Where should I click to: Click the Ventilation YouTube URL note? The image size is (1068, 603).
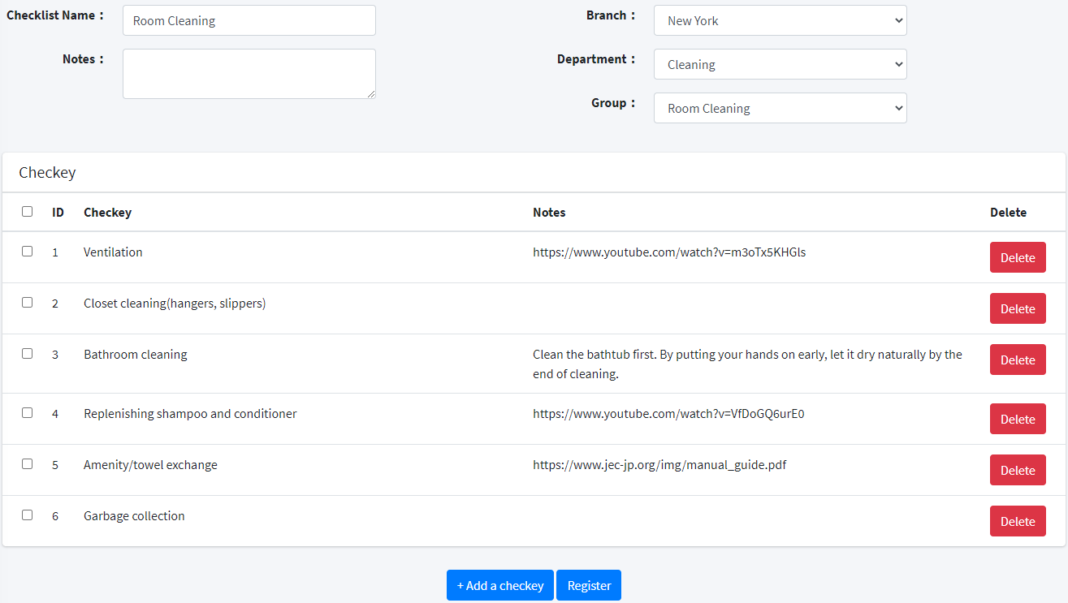pyautogui.click(x=669, y=252)
